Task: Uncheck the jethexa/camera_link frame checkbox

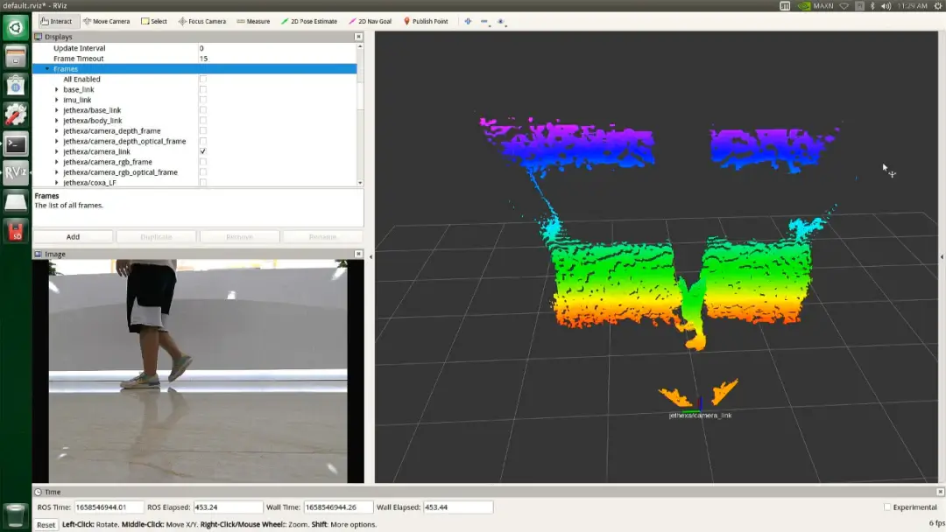Action: pos(203,151)
